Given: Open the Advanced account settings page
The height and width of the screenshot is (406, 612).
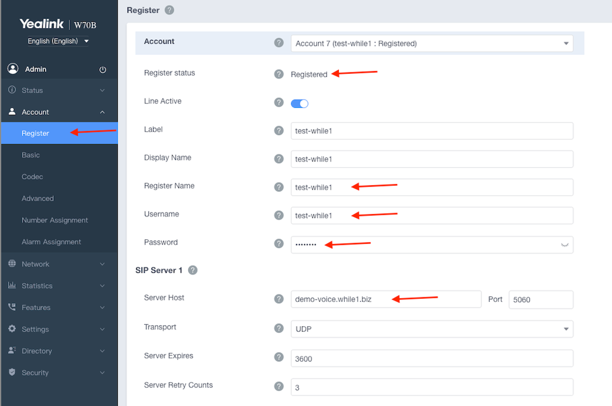Looking at the screenshot, I should [37, 199].
